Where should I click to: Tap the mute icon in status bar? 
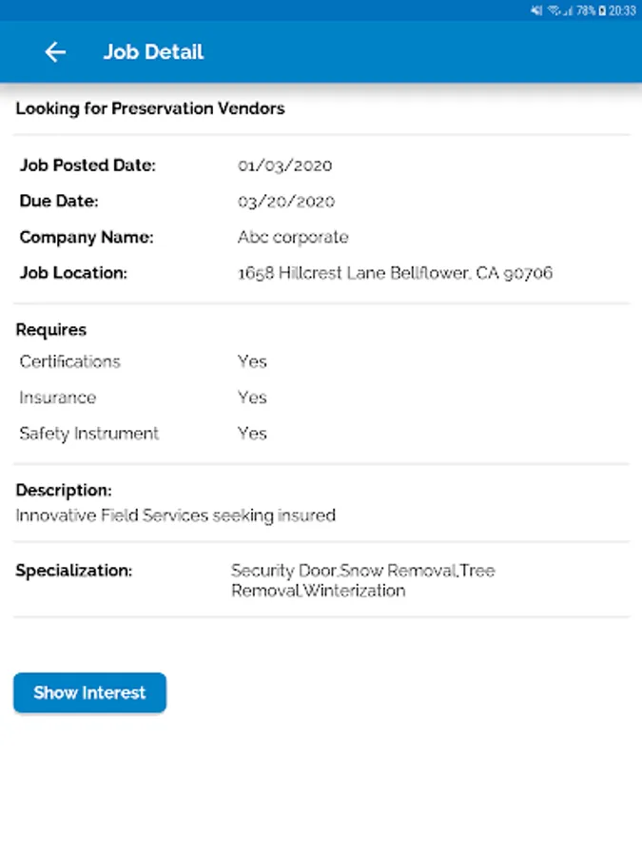point(536,10)
